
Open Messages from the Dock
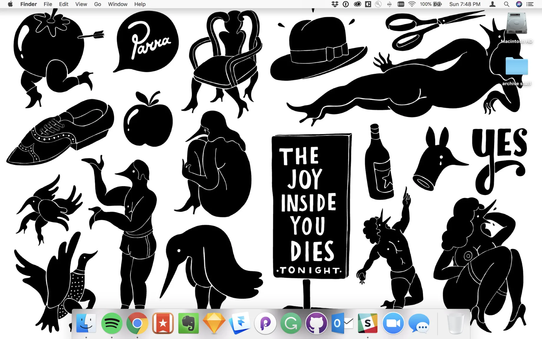point(419,323)
